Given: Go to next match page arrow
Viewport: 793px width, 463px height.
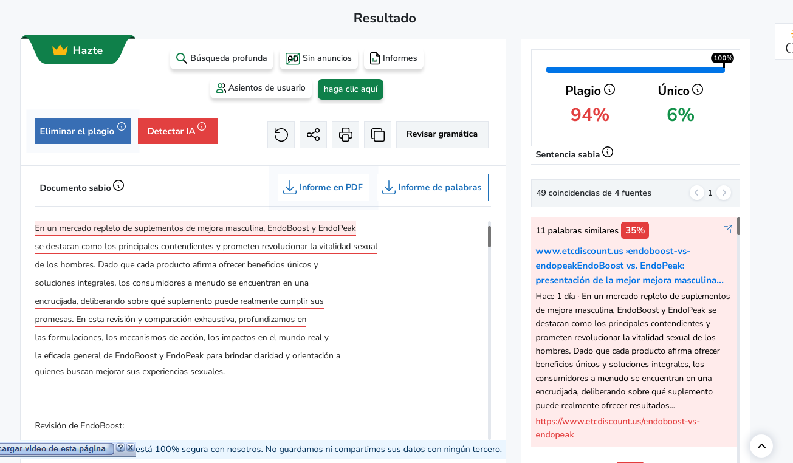Looking at the screenshot, I should (x=724, y=193).
